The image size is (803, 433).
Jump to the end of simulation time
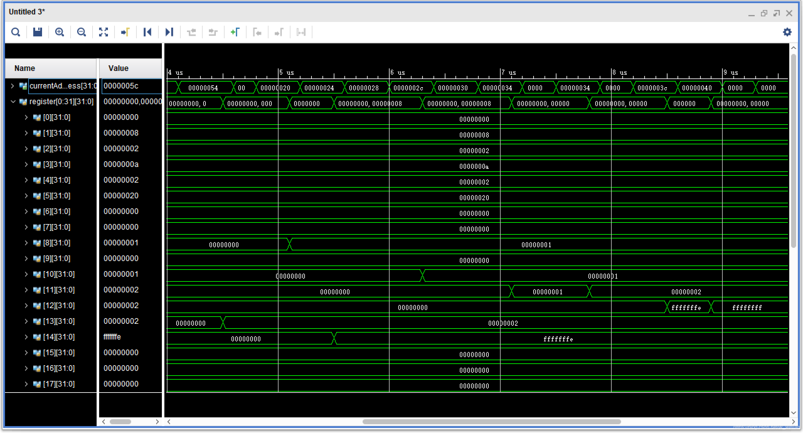pos(169,32)
